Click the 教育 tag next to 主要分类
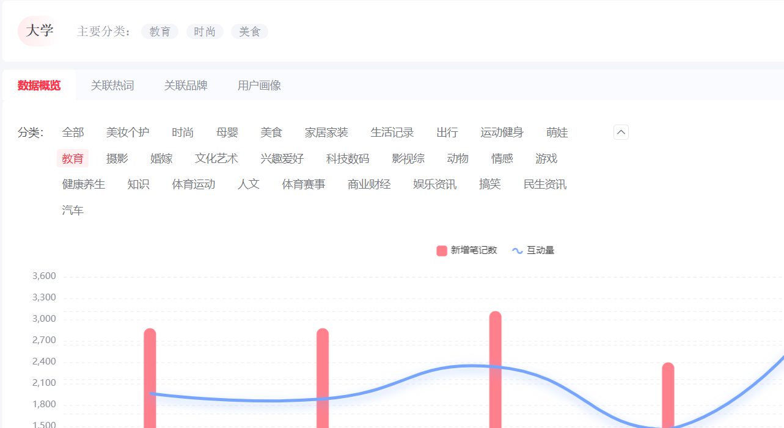The width and height of the screenshot is (784, 428). (x=159, y=32)
